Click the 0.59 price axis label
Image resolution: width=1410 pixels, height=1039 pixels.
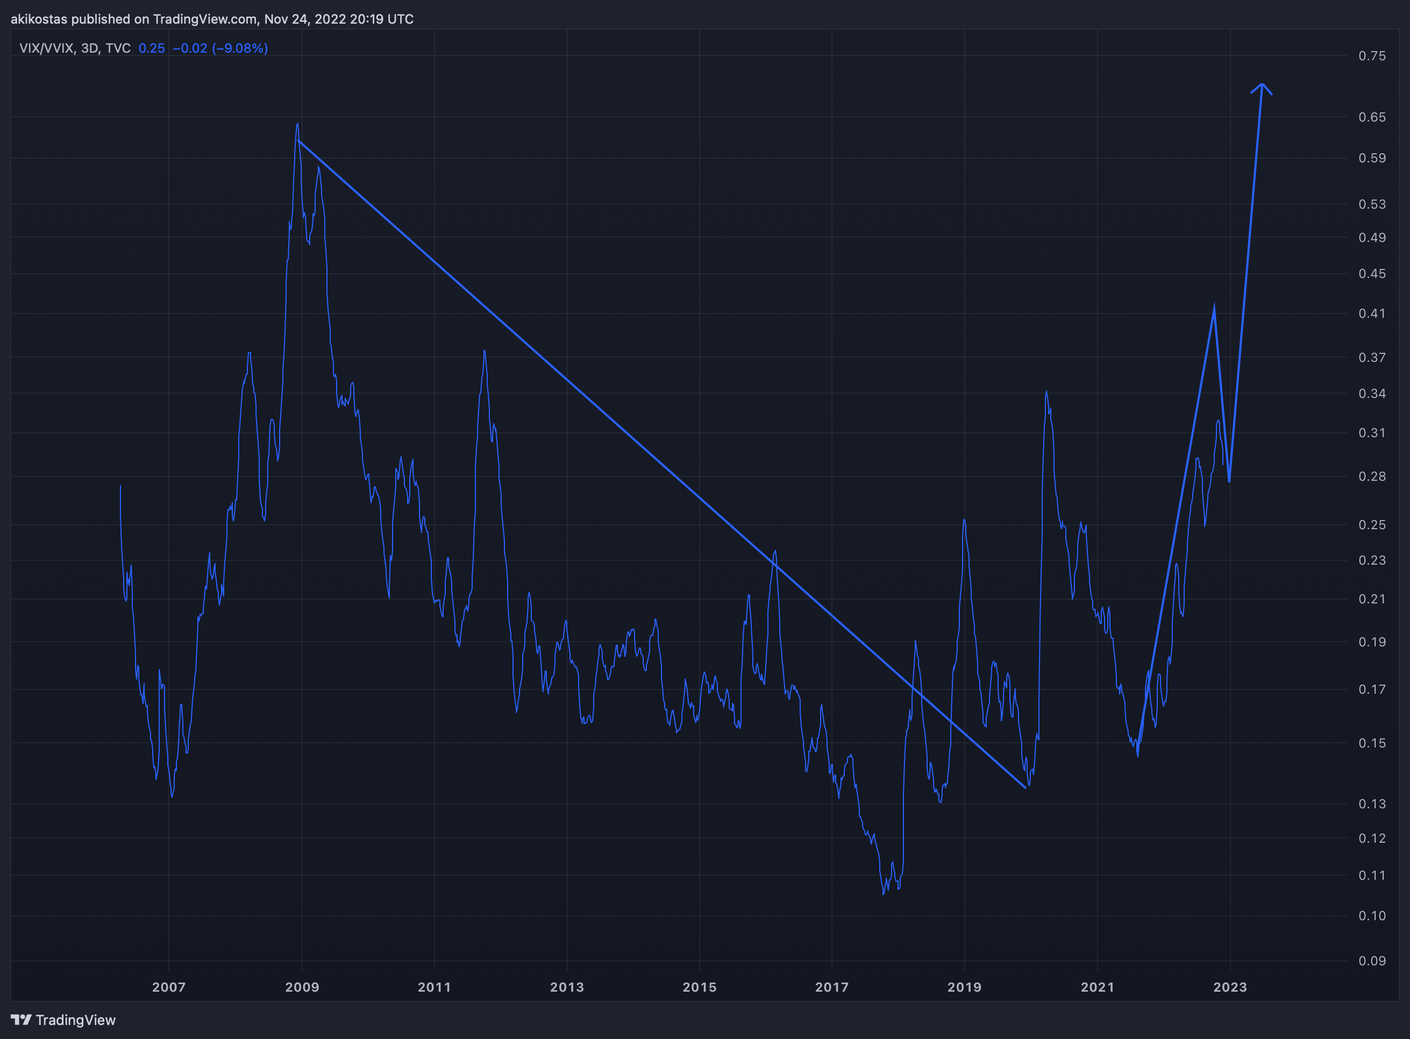(1372, 158)
